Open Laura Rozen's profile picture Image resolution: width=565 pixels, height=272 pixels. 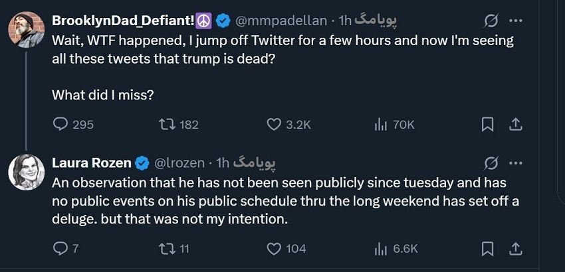tap(27, 172)
